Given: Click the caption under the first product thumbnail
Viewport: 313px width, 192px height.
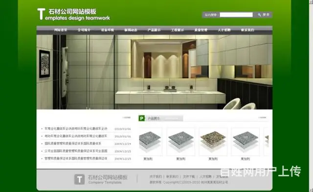Looking at the screenshot, I should click(148, 159).
